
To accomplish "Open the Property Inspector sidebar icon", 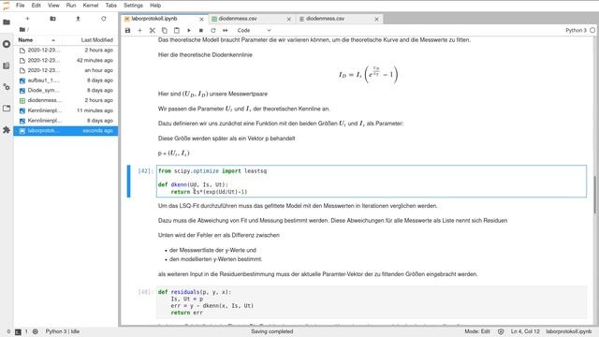I will tap(7, 87).
